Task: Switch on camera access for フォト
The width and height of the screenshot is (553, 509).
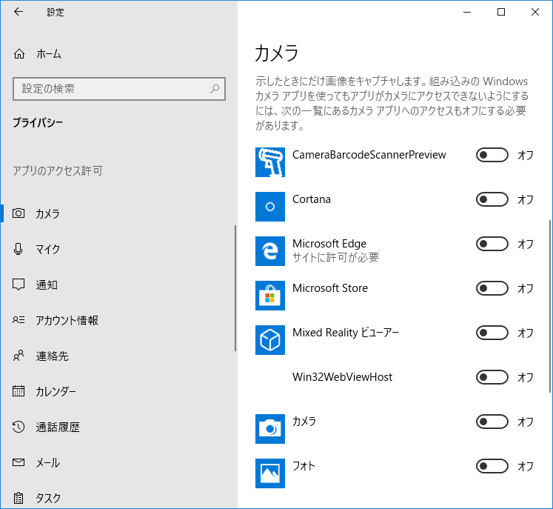Action: click(x=492, y=466)
